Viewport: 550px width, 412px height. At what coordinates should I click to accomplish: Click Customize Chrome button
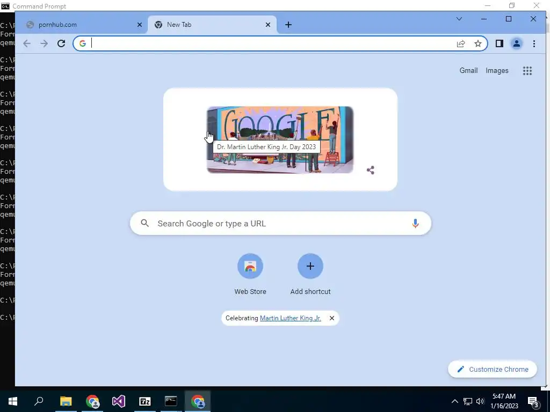coord(493,369)
